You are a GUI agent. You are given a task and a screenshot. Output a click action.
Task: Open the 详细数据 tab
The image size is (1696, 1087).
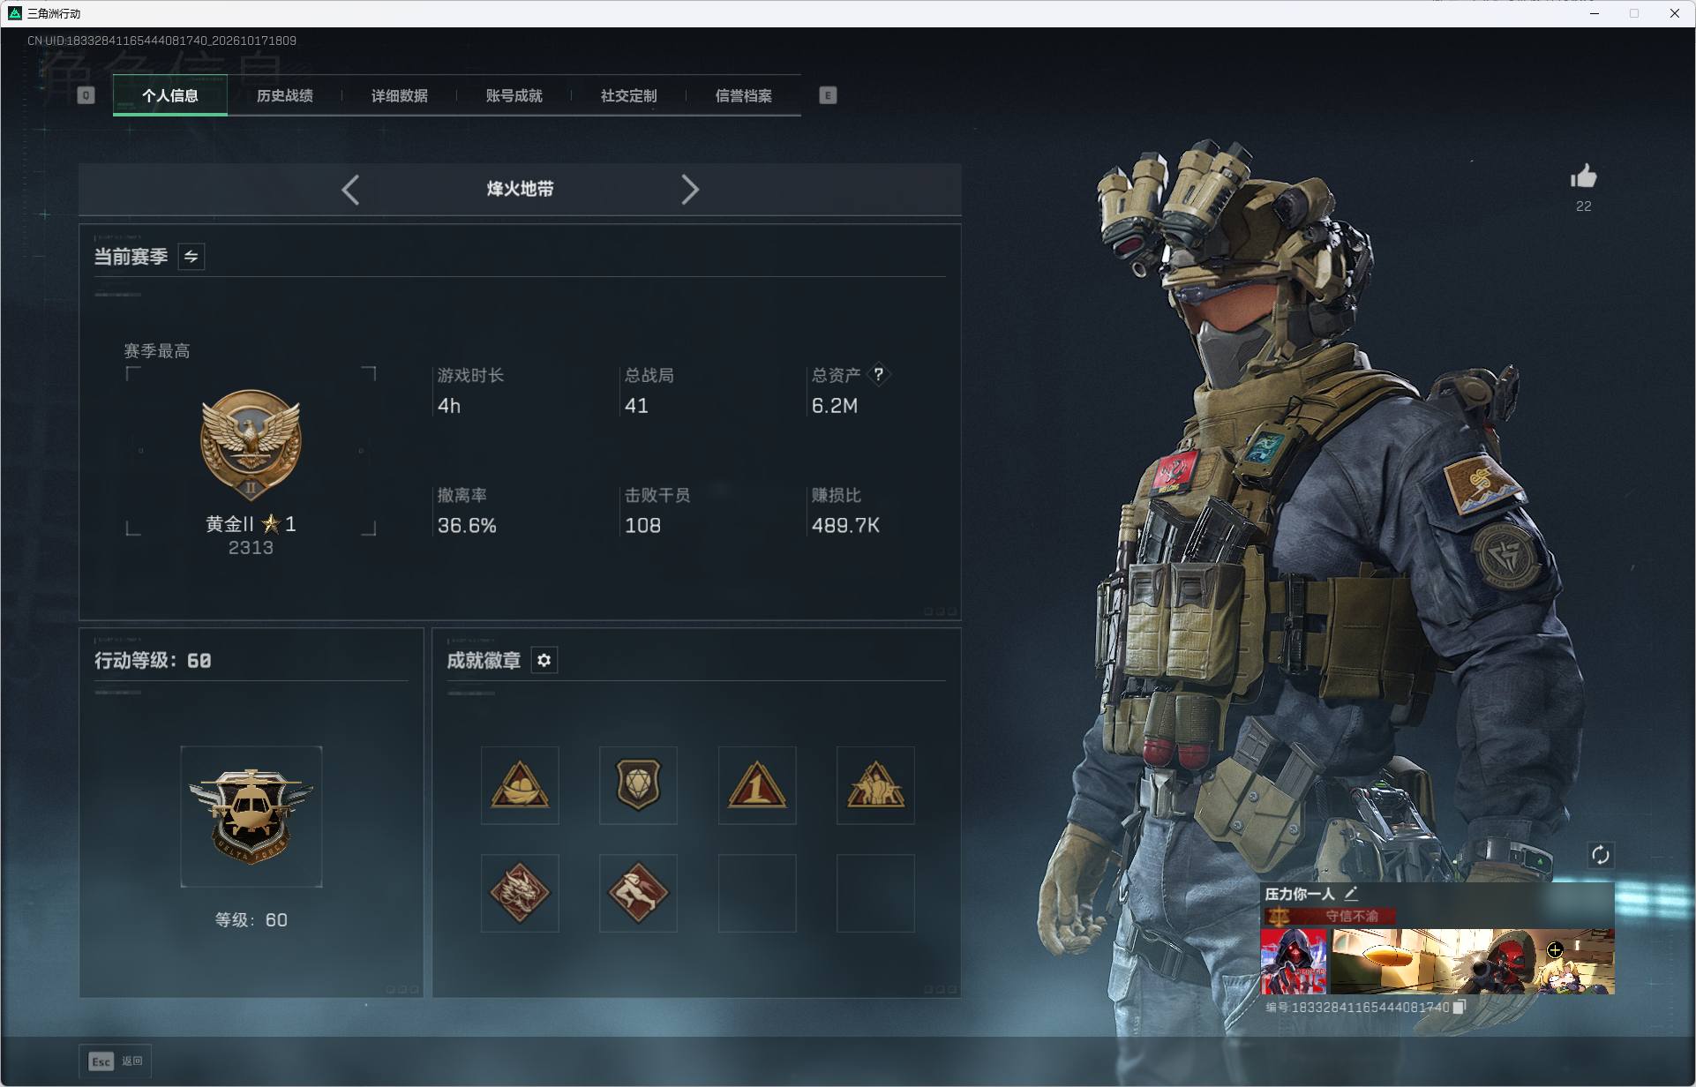click(x=400, y=95)
